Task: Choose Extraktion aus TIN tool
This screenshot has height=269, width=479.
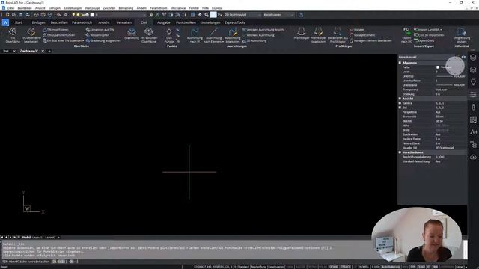Action: click(100, 30)
